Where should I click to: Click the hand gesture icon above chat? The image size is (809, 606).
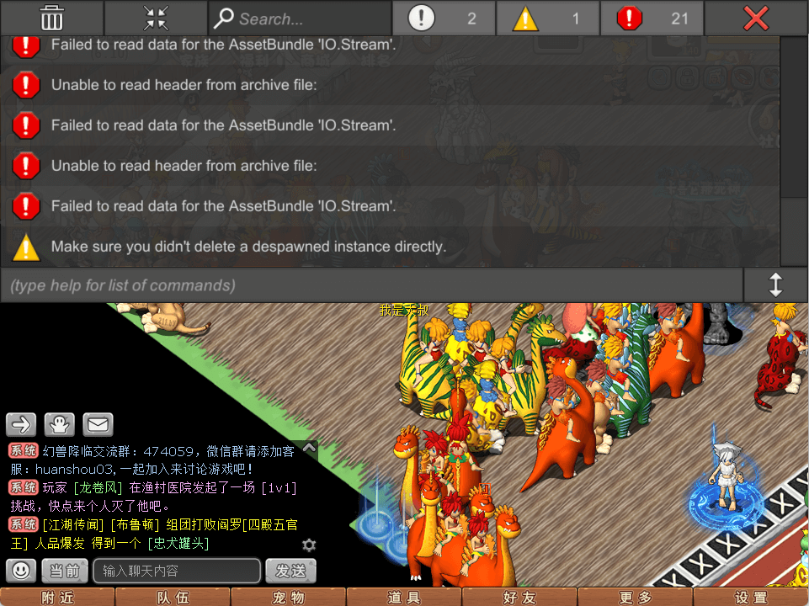(x=60, y=424)
